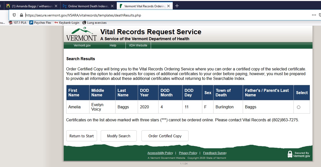Click the address bar padlock icon

21,15
